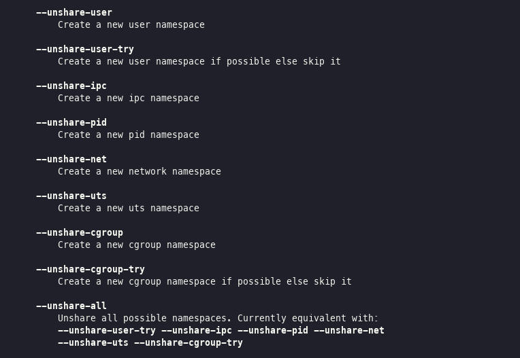Click the --unshare-user option heading
Viewport: 520px width, 358px height.
(x=74, y=13)
